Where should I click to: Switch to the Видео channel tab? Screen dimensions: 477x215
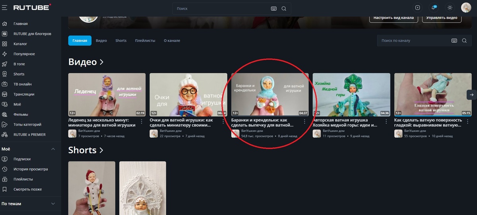point(101,40)
